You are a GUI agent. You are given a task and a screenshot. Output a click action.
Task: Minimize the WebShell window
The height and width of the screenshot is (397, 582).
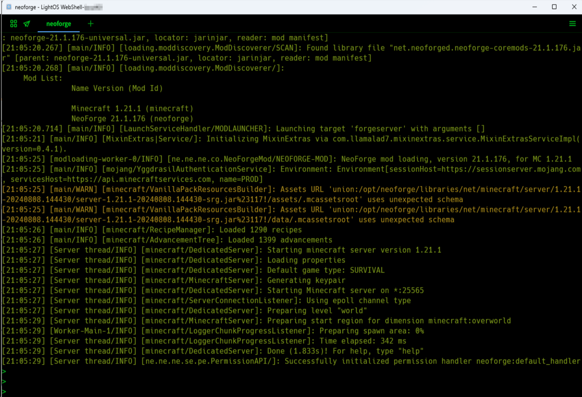pos(535,7)
